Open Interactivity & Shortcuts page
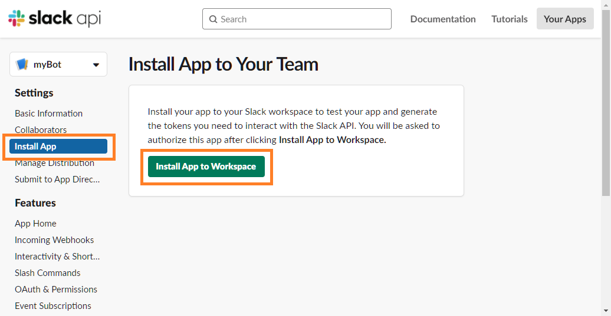Image resolution: width=611 pixels, height=316 pixels. point(57,257)
